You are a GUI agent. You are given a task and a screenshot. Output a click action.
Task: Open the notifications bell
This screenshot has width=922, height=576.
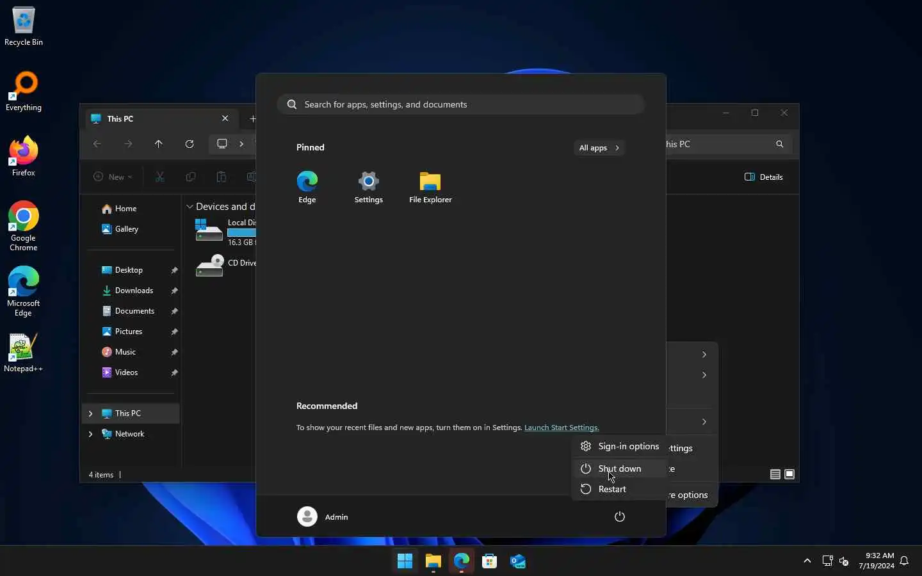(x=905, y=561)
